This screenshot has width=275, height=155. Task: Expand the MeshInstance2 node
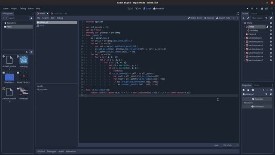[x=245, y=42]
